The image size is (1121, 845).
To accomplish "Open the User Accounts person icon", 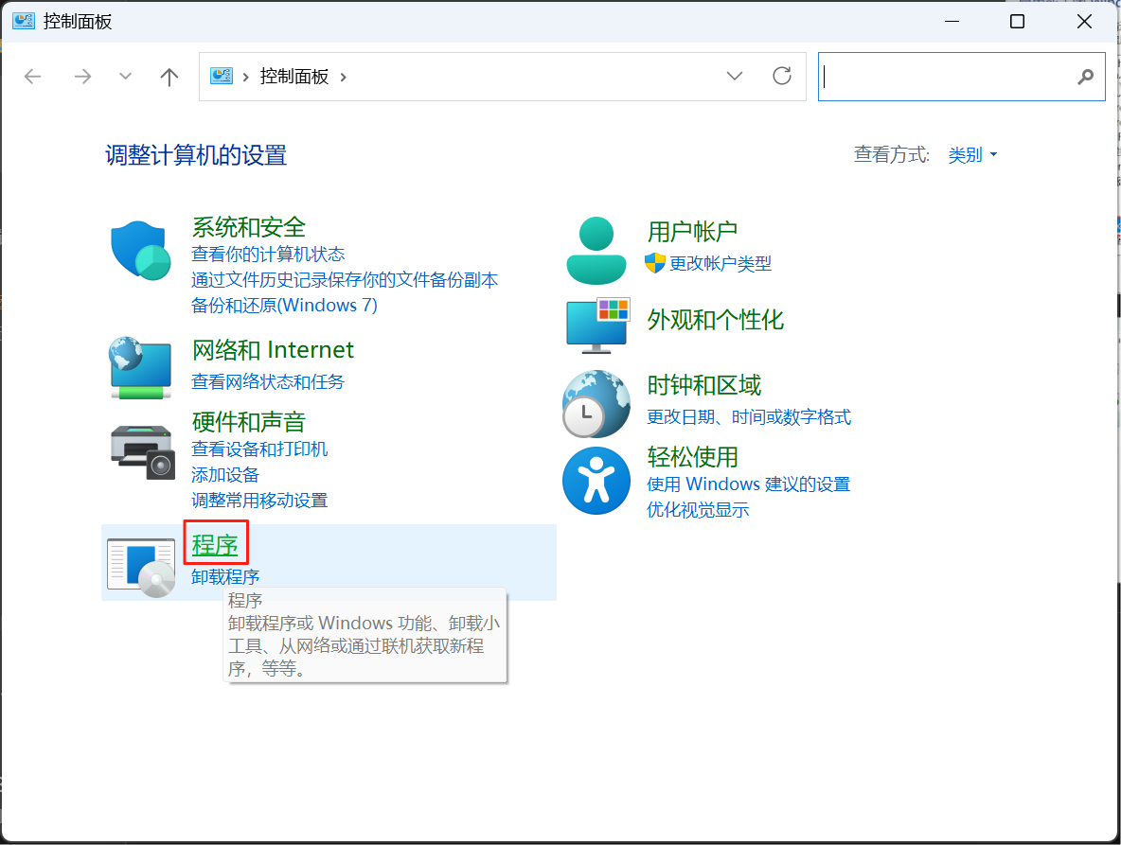I will coord(596,251).
